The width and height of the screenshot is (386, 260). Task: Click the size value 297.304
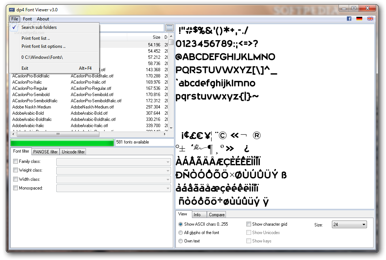(x=153, y=107)
